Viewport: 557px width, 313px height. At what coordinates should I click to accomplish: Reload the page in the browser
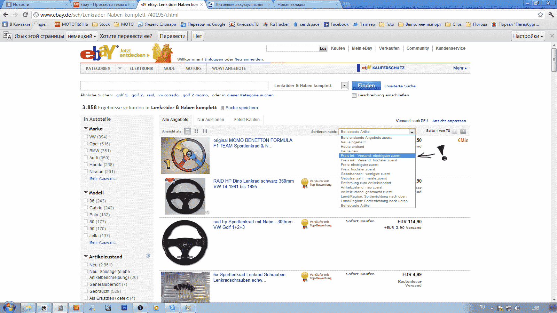pyautogui.click(x=25, y=15)
